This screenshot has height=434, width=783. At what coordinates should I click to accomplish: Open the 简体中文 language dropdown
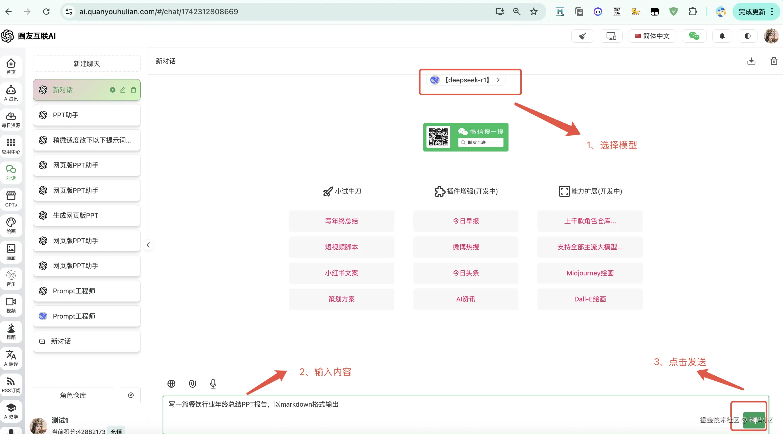click(x=652, y=36)
